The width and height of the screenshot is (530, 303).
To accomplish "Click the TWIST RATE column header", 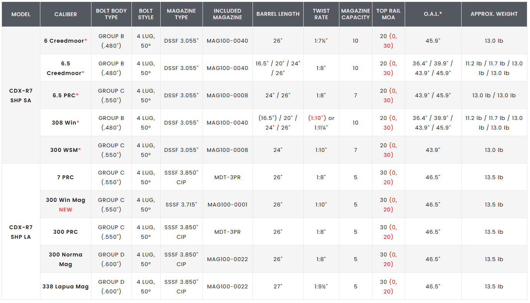I will [321, 14].
